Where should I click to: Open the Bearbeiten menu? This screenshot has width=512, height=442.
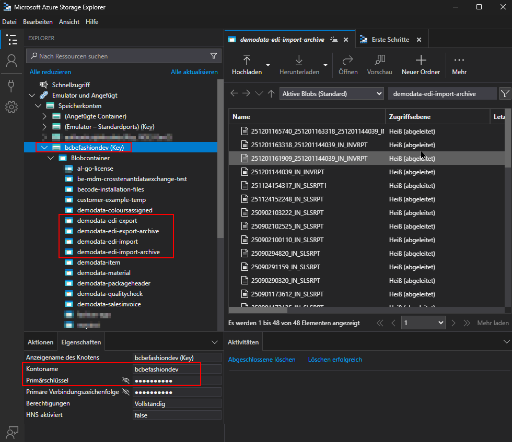point(38,22)
